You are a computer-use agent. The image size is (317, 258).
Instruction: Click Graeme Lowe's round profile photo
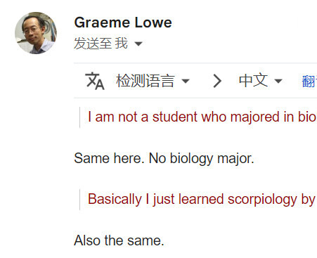(36, 33)
